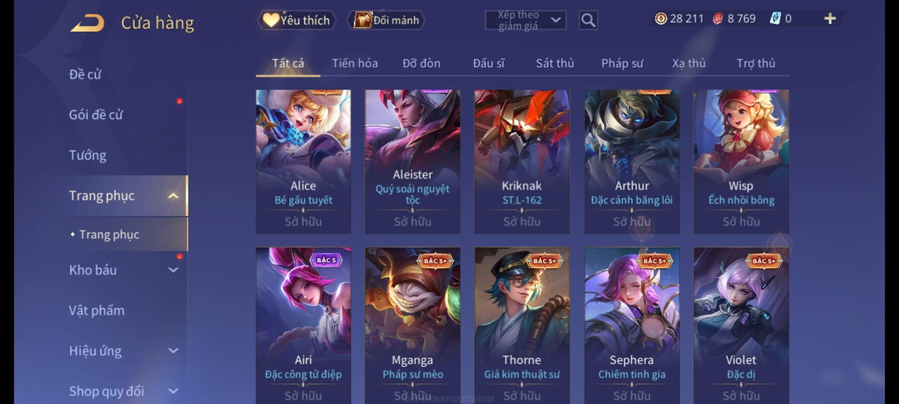
Task: Expand the Hiệu ứng sidebar section
Action: coord(173,351)
